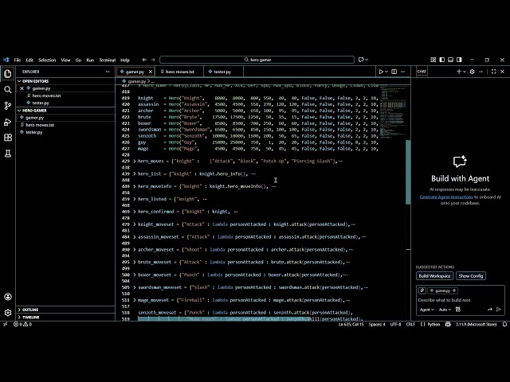This screenshot has height=382, width=510.
Task: Click the Show Config button
Action: [x=471, y=276]
